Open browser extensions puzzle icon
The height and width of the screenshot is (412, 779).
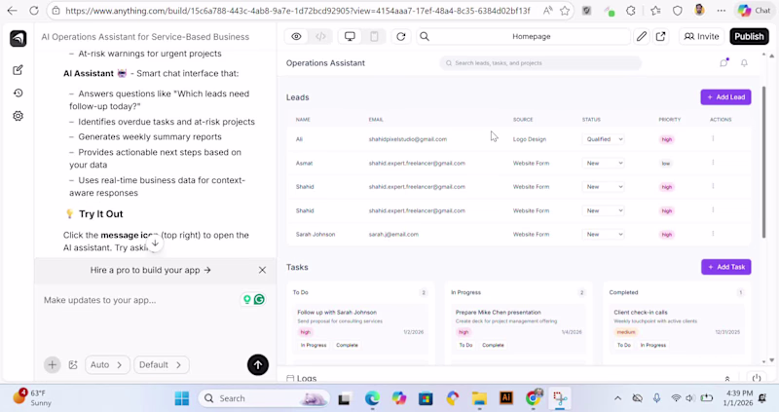pos(631,11)
